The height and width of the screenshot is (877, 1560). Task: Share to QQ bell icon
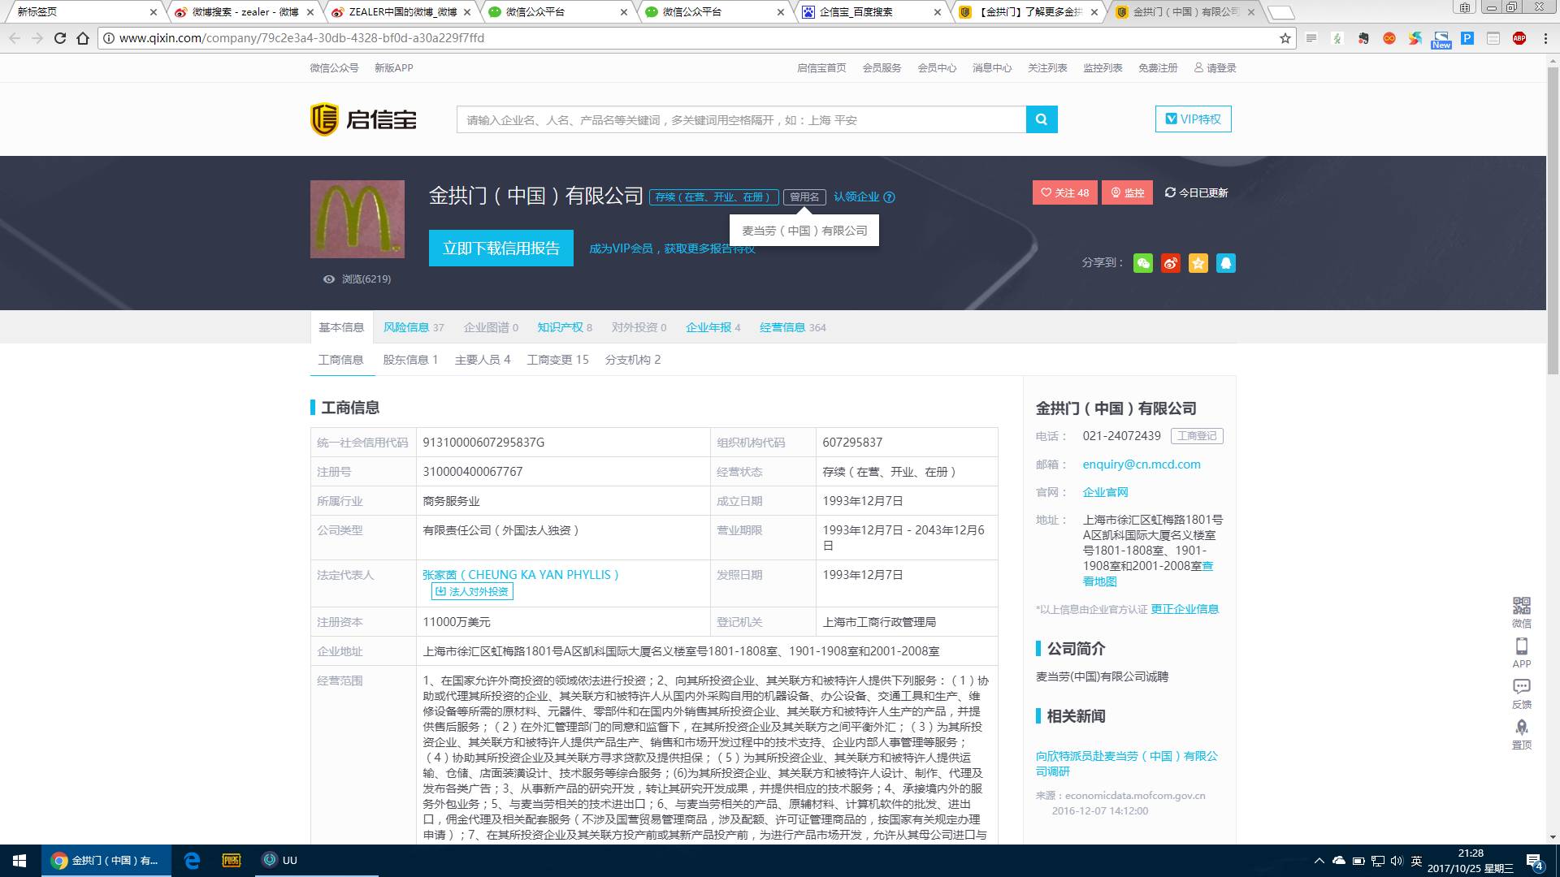(x=1225, y=263)
